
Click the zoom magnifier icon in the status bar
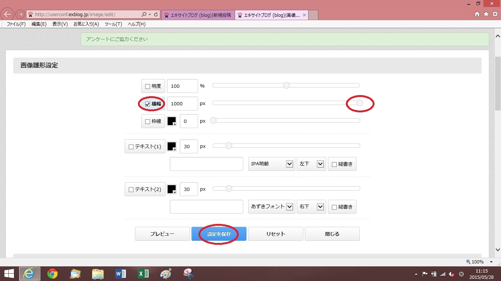click(468, 262)
